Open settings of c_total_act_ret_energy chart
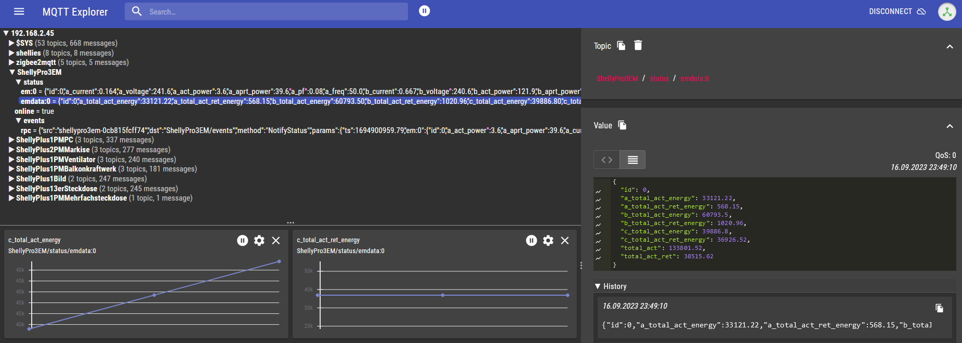Viewport: 962px width, 343px height. 548,241
